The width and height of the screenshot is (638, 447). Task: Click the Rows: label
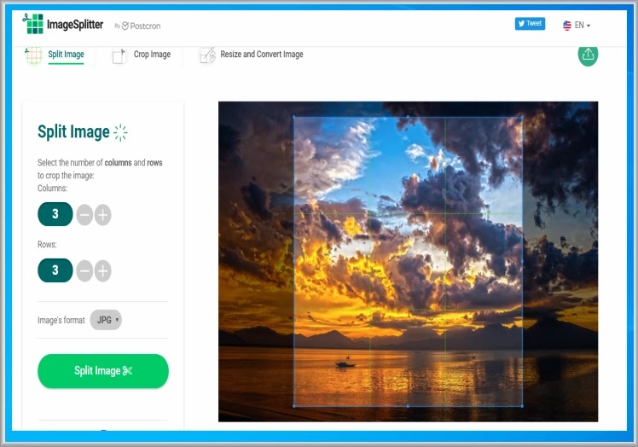pyautogui.click(x=47, y=245)
